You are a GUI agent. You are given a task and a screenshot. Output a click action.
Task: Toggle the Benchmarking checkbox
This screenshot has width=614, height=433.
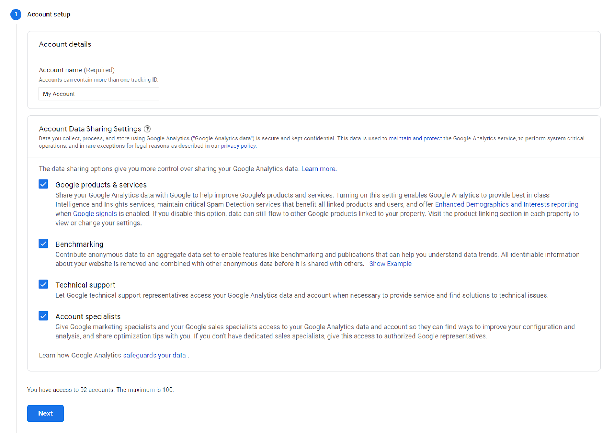(43, 244)
